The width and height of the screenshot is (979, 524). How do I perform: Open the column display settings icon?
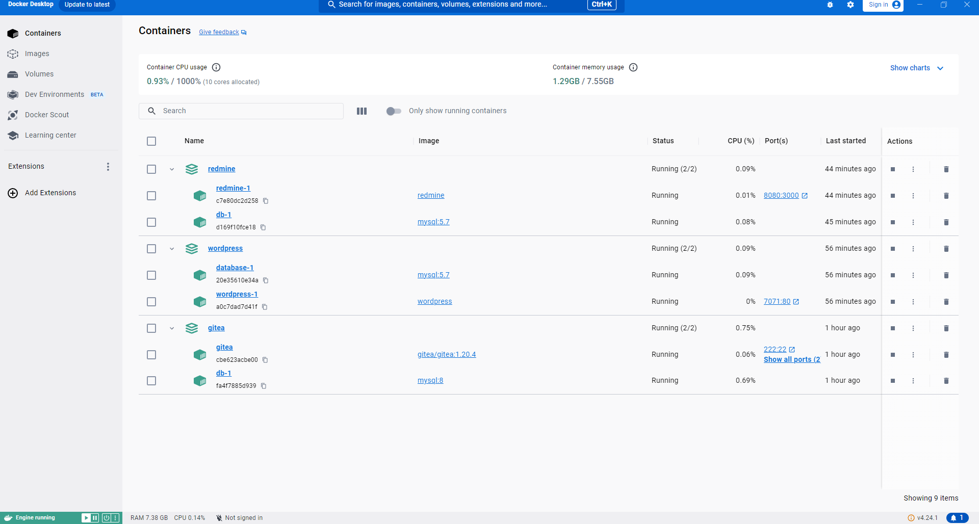pyautogui.click(x=362, y=111)
